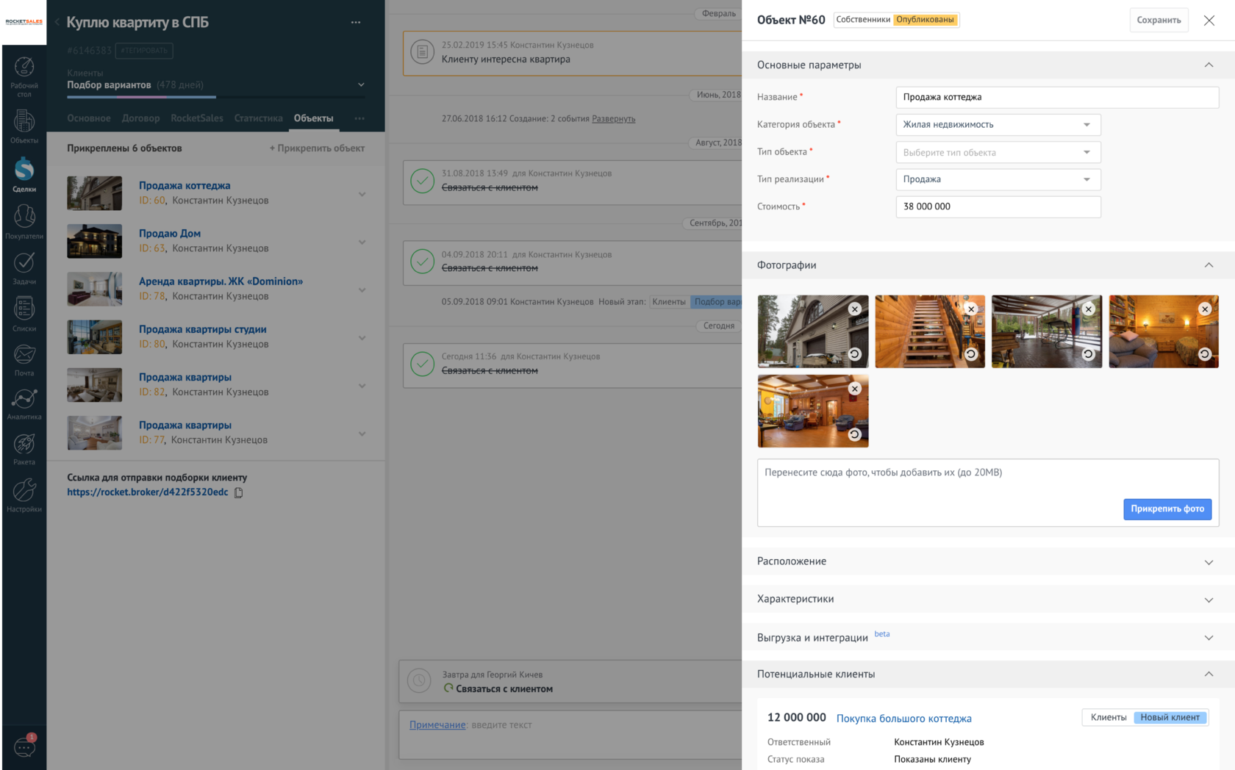
Task: Remove the first photo of the cottage
Action: coord(855,309)
